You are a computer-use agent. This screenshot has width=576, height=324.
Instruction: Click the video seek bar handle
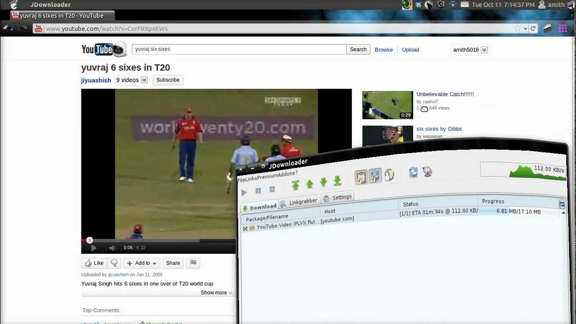coord(90,240)
